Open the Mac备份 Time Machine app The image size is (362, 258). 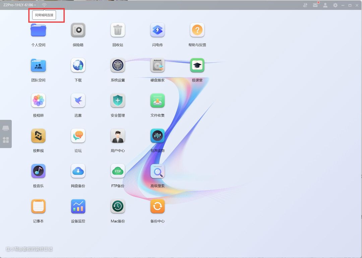(118, 206)
